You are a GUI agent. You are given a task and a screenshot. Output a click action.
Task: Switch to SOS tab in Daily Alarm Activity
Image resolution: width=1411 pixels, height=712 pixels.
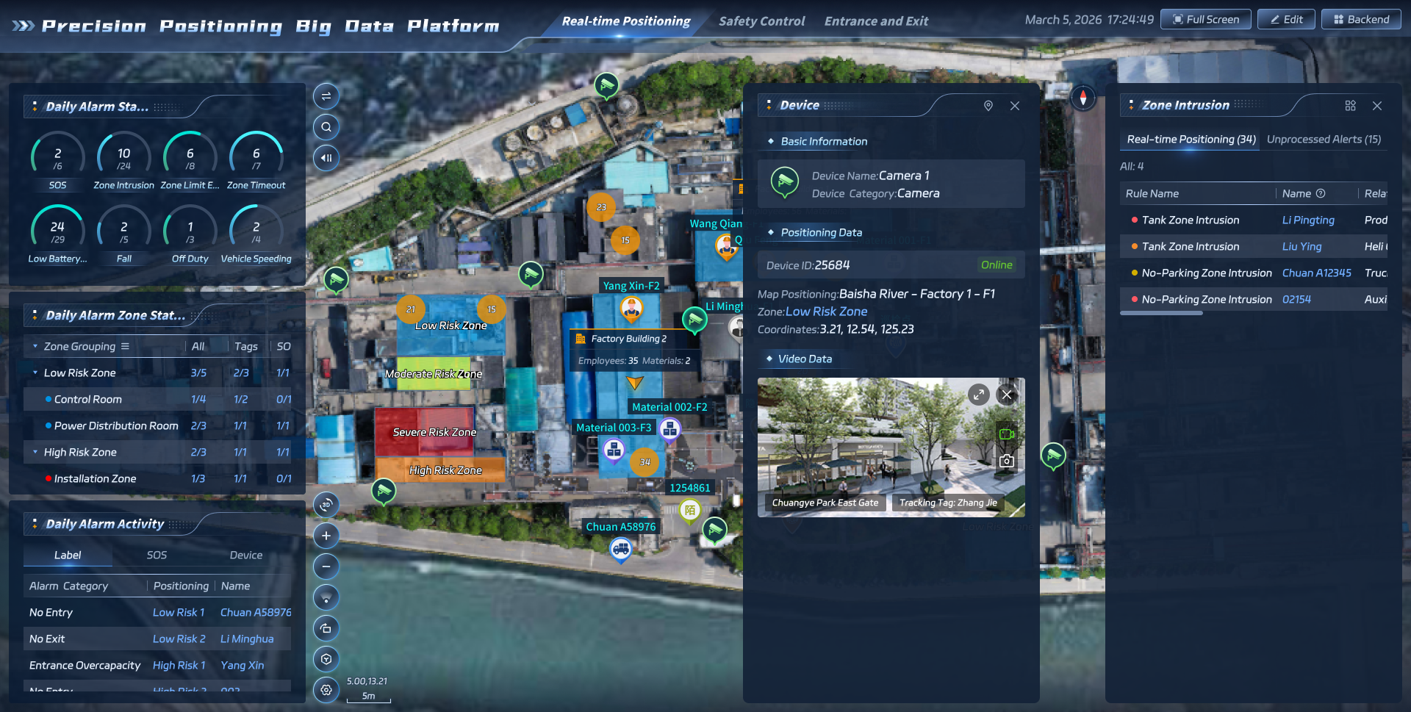point(157,555)
